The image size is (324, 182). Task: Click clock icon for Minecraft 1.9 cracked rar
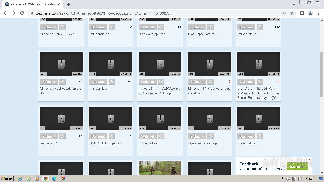pos(210,82)
